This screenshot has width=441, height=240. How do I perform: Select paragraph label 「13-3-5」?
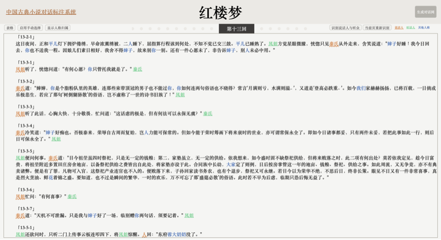coord(25,151)
